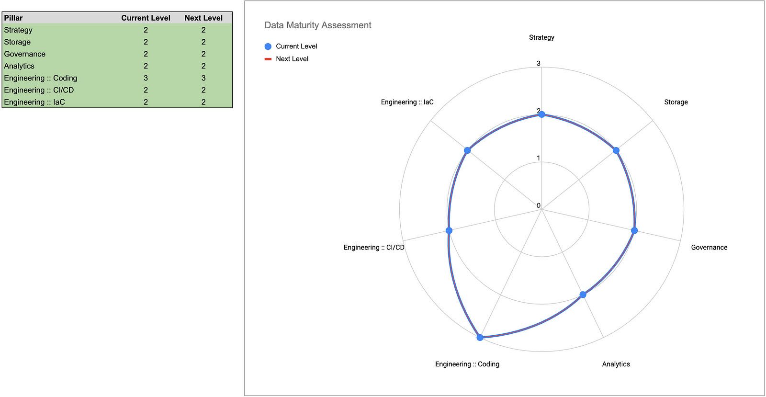Select the Strategy cell in the table

pyautogui.click(x=18, y=30)
